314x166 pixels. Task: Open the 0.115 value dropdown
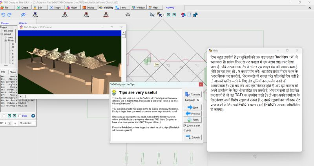[9, 123]
